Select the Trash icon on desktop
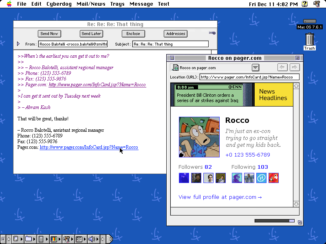Image resolution: width=326 pixels, height=244 pixels. tap(310, 41)
